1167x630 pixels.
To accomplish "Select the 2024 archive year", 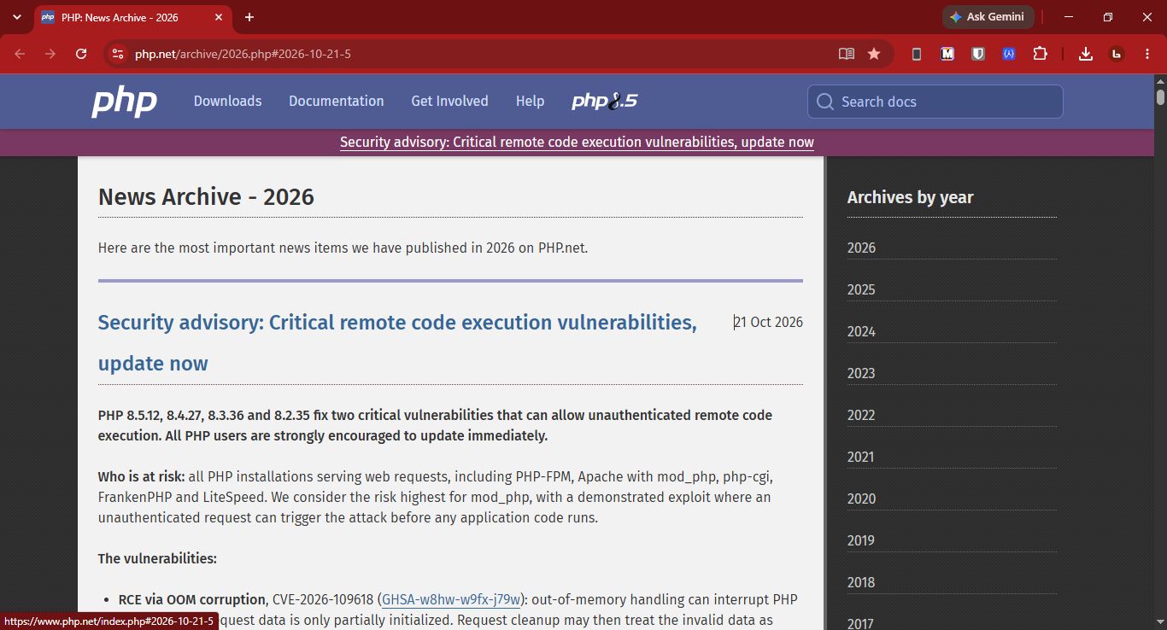I will (861, 331).
